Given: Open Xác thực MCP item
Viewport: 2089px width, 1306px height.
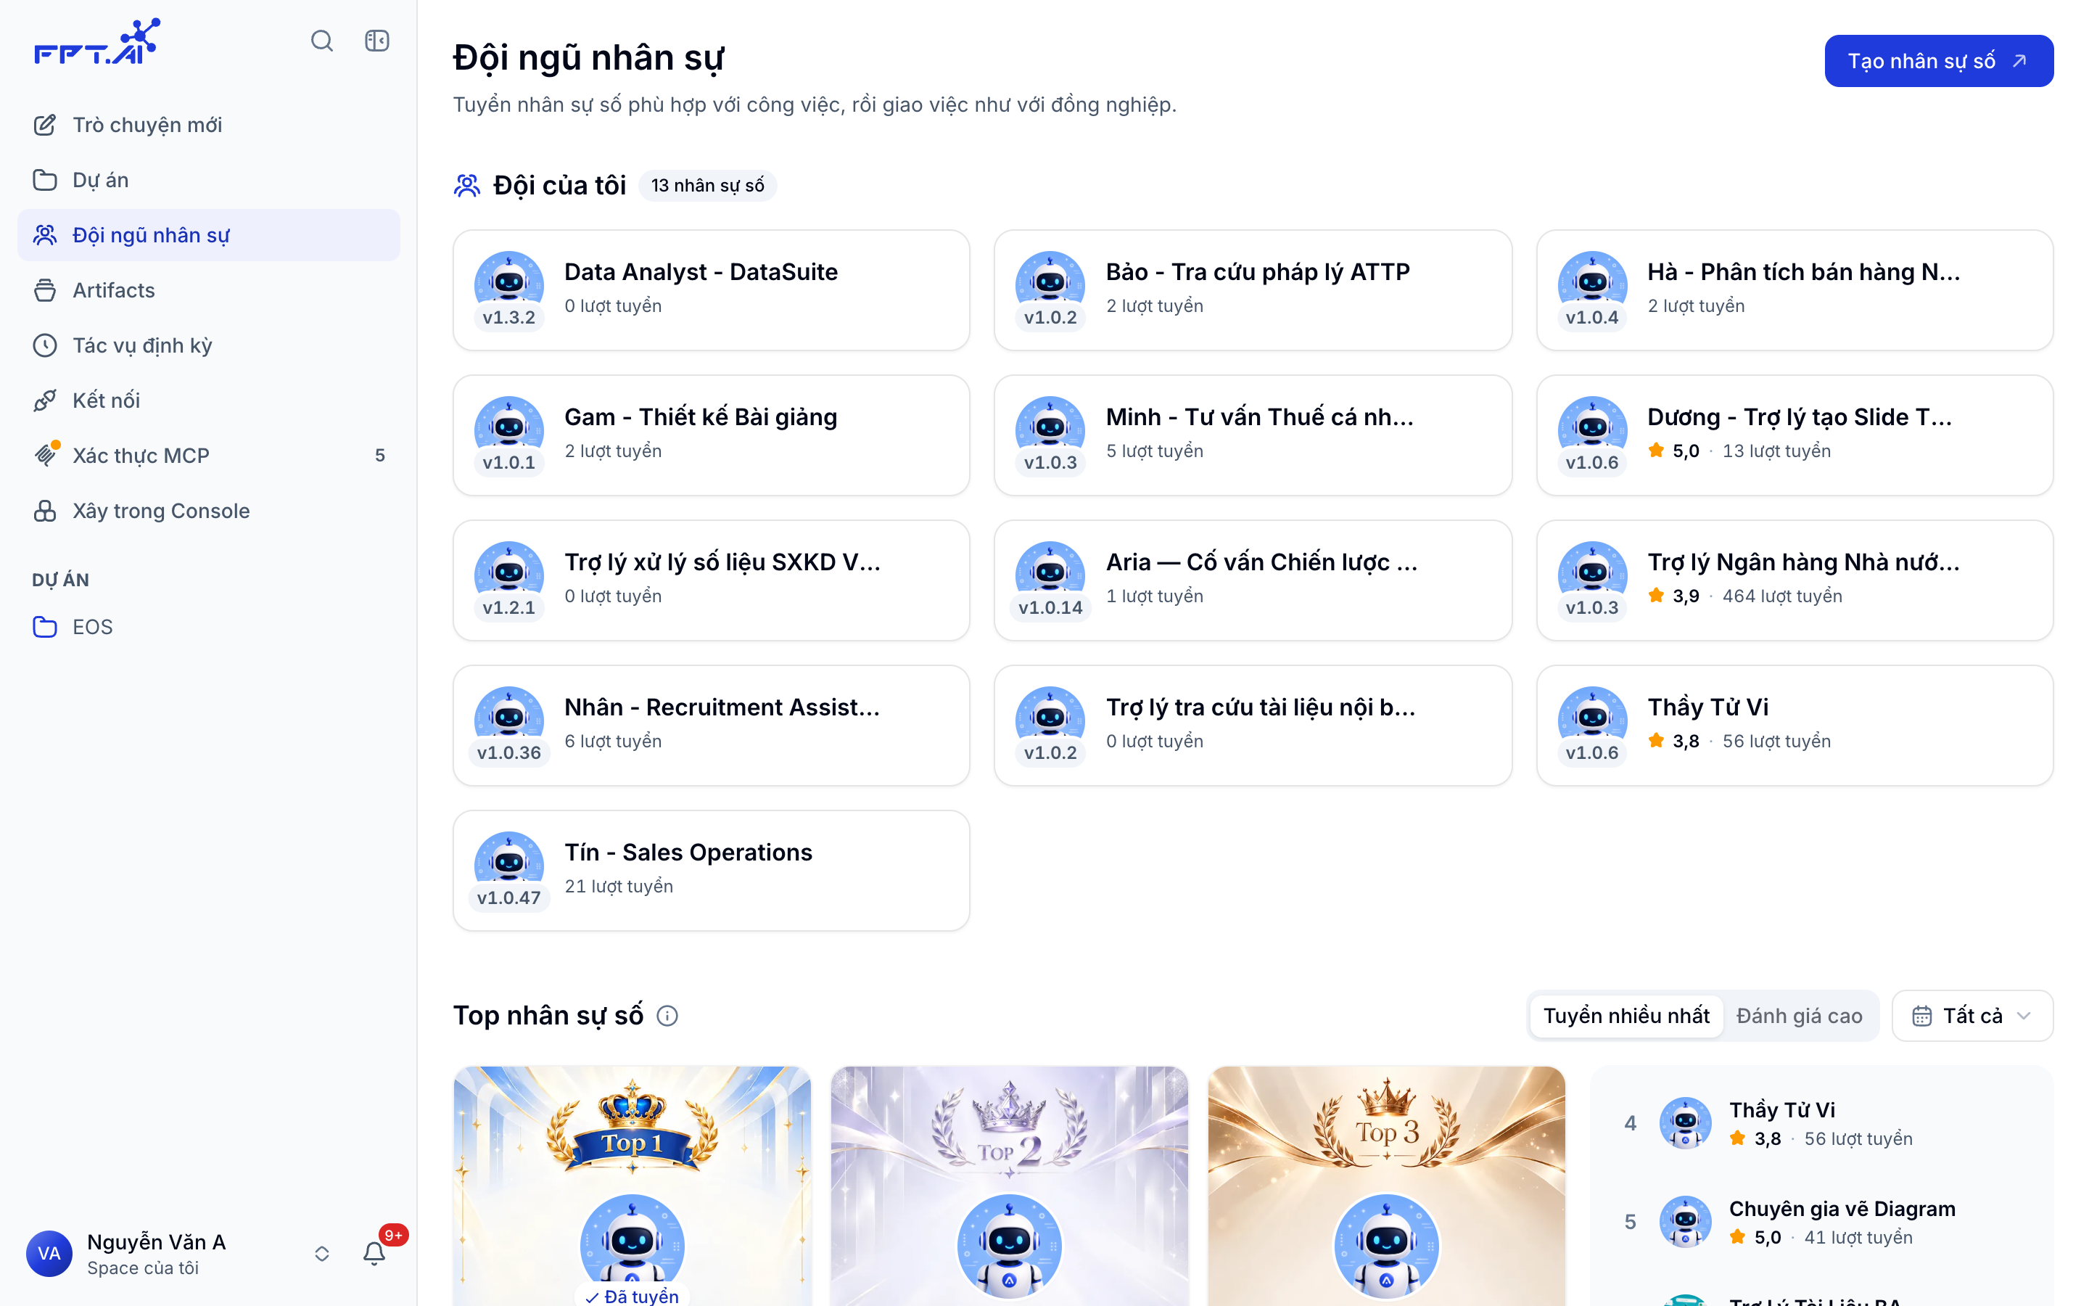Looking at the screenshot, I should (x=209, y=455).
